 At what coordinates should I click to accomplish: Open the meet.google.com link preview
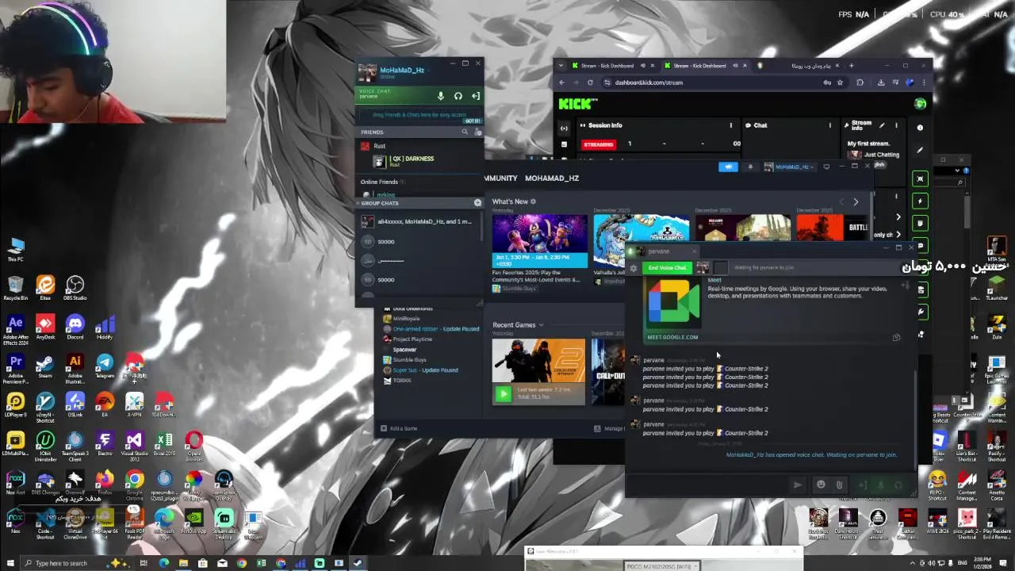click(x=672, y=337)
